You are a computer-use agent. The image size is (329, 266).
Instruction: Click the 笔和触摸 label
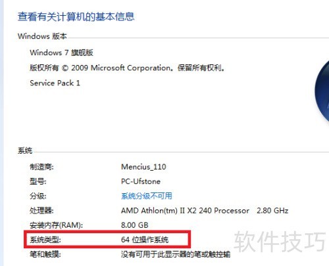coord(45,254)
